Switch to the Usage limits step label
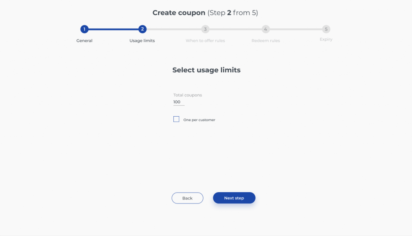This screenshot has height=236, width=412. [142, 41]
